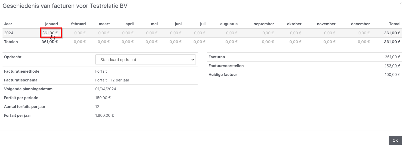405x147 pixels.
Task: Click the Huidige factuur amount 100,00 €
Action: (392, 75)
